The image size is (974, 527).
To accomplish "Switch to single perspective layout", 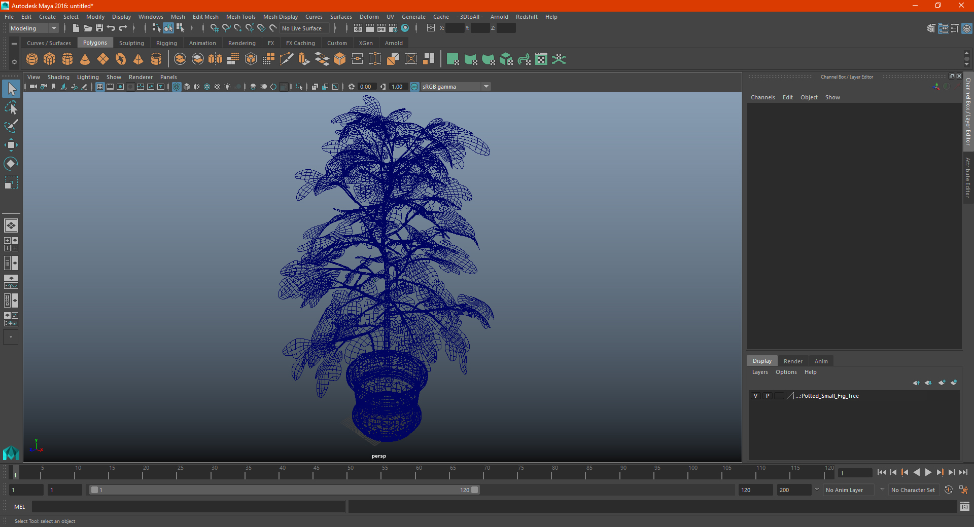I will 11,225.
